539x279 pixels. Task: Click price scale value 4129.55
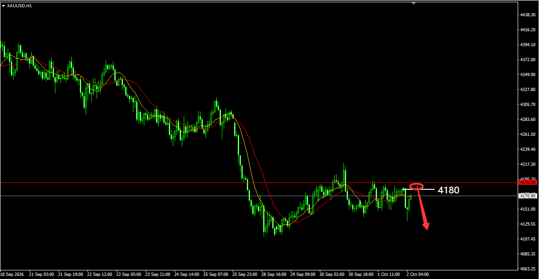528,224
